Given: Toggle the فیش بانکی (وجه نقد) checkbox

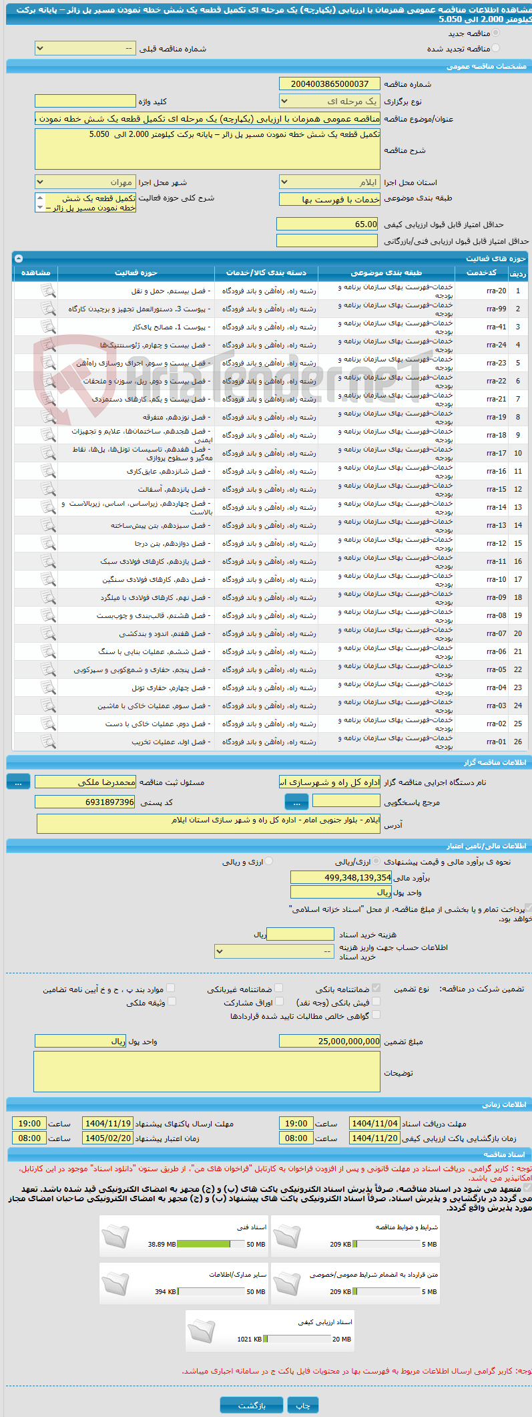Looking at the screenshot, I should 376,1001.
